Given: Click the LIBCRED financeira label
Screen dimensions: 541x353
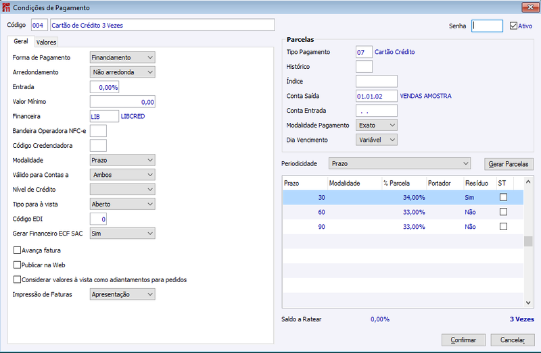Looking at the screenshot, I should click(x=133, y=116).
